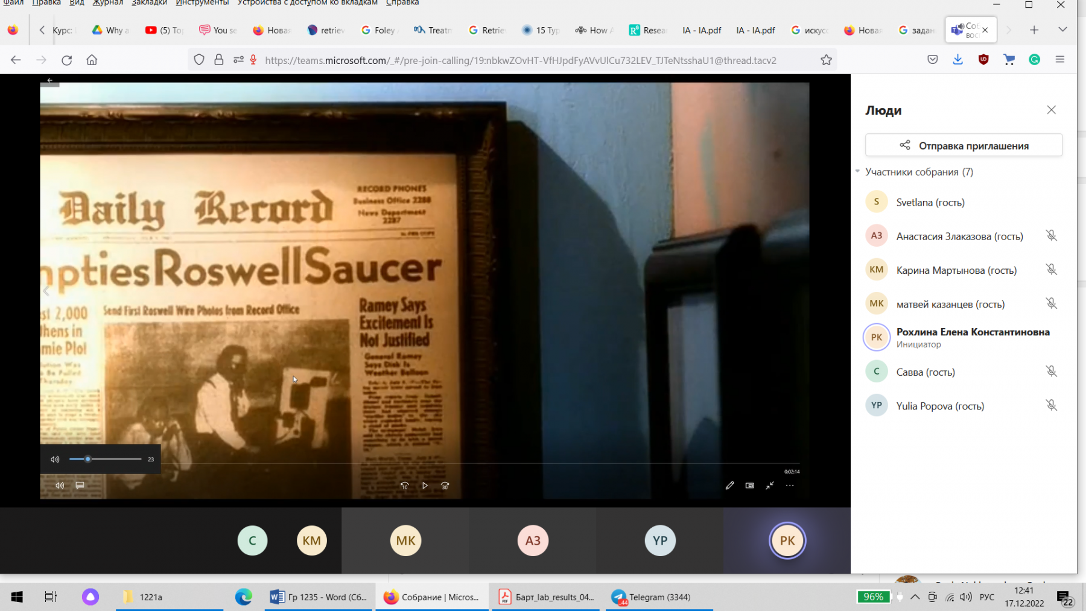Exit full screen with the collapse arrows icon
1086x611 pixels.
click(770, 486)
